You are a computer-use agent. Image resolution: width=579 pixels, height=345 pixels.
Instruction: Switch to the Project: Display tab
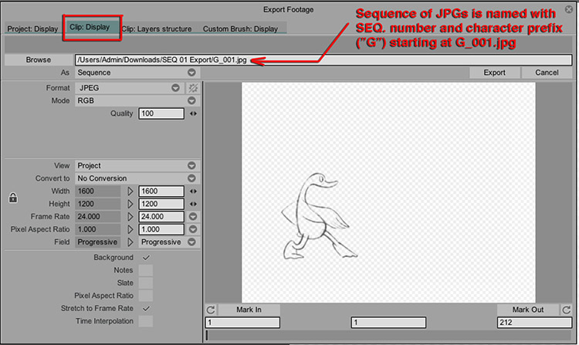point(32,29)
